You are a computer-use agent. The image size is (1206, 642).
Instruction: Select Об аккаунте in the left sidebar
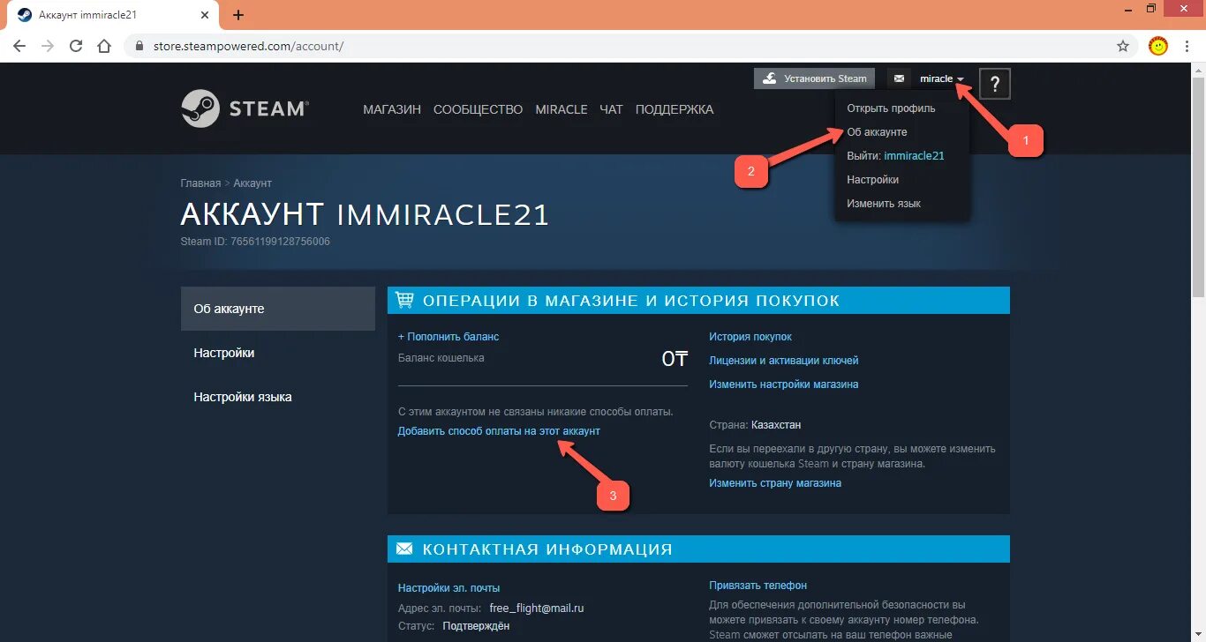point(278,309)
